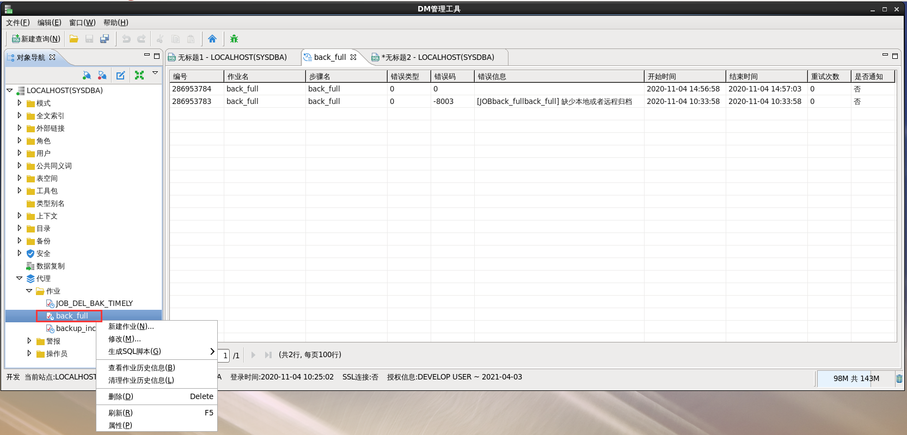This screenshot has height=435, width=907.
Task: Click the paste clipboard icon
Action: (191, 39)
